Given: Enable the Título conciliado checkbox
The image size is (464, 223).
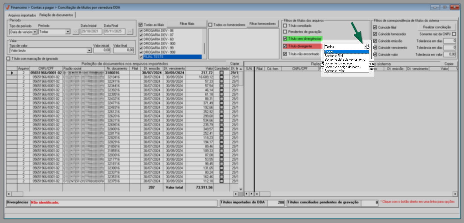Looking at the screenshot, I should [285, 26].
